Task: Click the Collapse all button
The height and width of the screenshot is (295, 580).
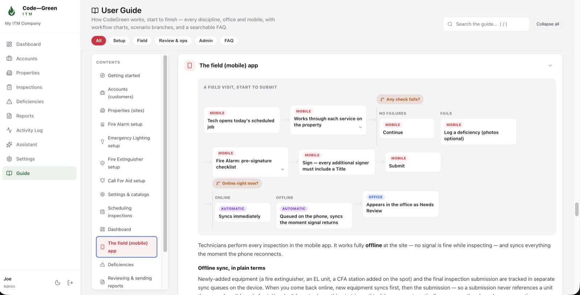Action: [548, 24]
